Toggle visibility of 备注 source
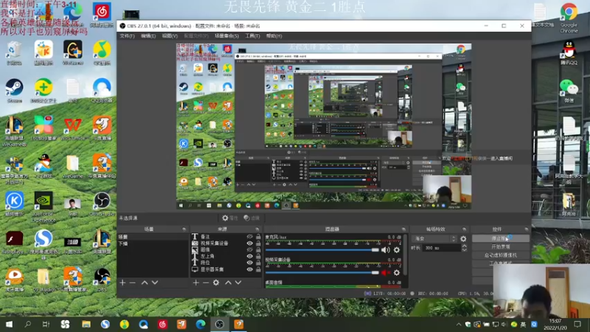This screenshot has width=590, height=332. pos(249,237)
